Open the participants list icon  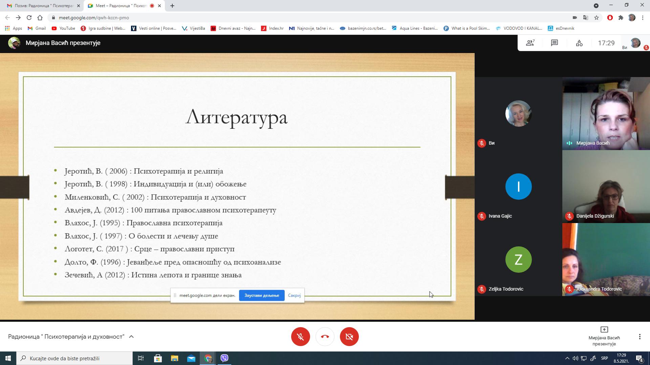[x=530, y=43]
